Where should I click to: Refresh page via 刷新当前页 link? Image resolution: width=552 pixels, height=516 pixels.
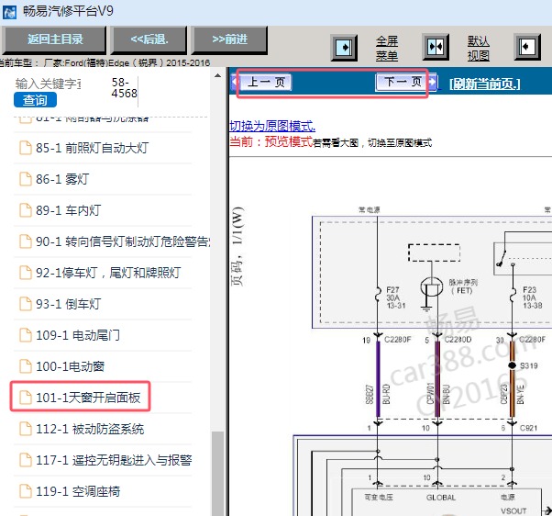coord(485,84)
